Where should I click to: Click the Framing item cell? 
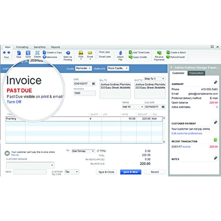pyautogui.click(x=16, y=119)
